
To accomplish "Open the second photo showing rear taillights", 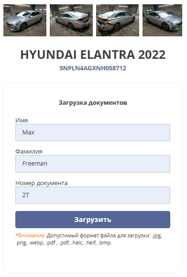I will click(x=71, y=20).
